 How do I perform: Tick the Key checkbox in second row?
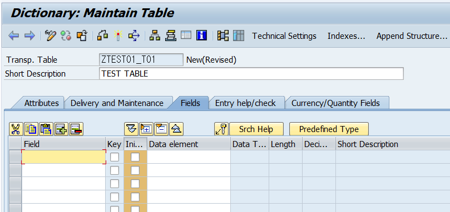point(115,170)
